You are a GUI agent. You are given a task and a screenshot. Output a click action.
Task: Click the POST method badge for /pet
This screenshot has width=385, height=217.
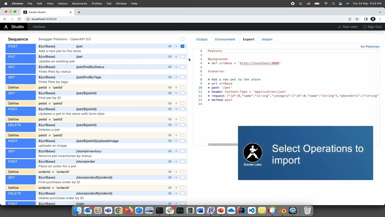point(20,49)
